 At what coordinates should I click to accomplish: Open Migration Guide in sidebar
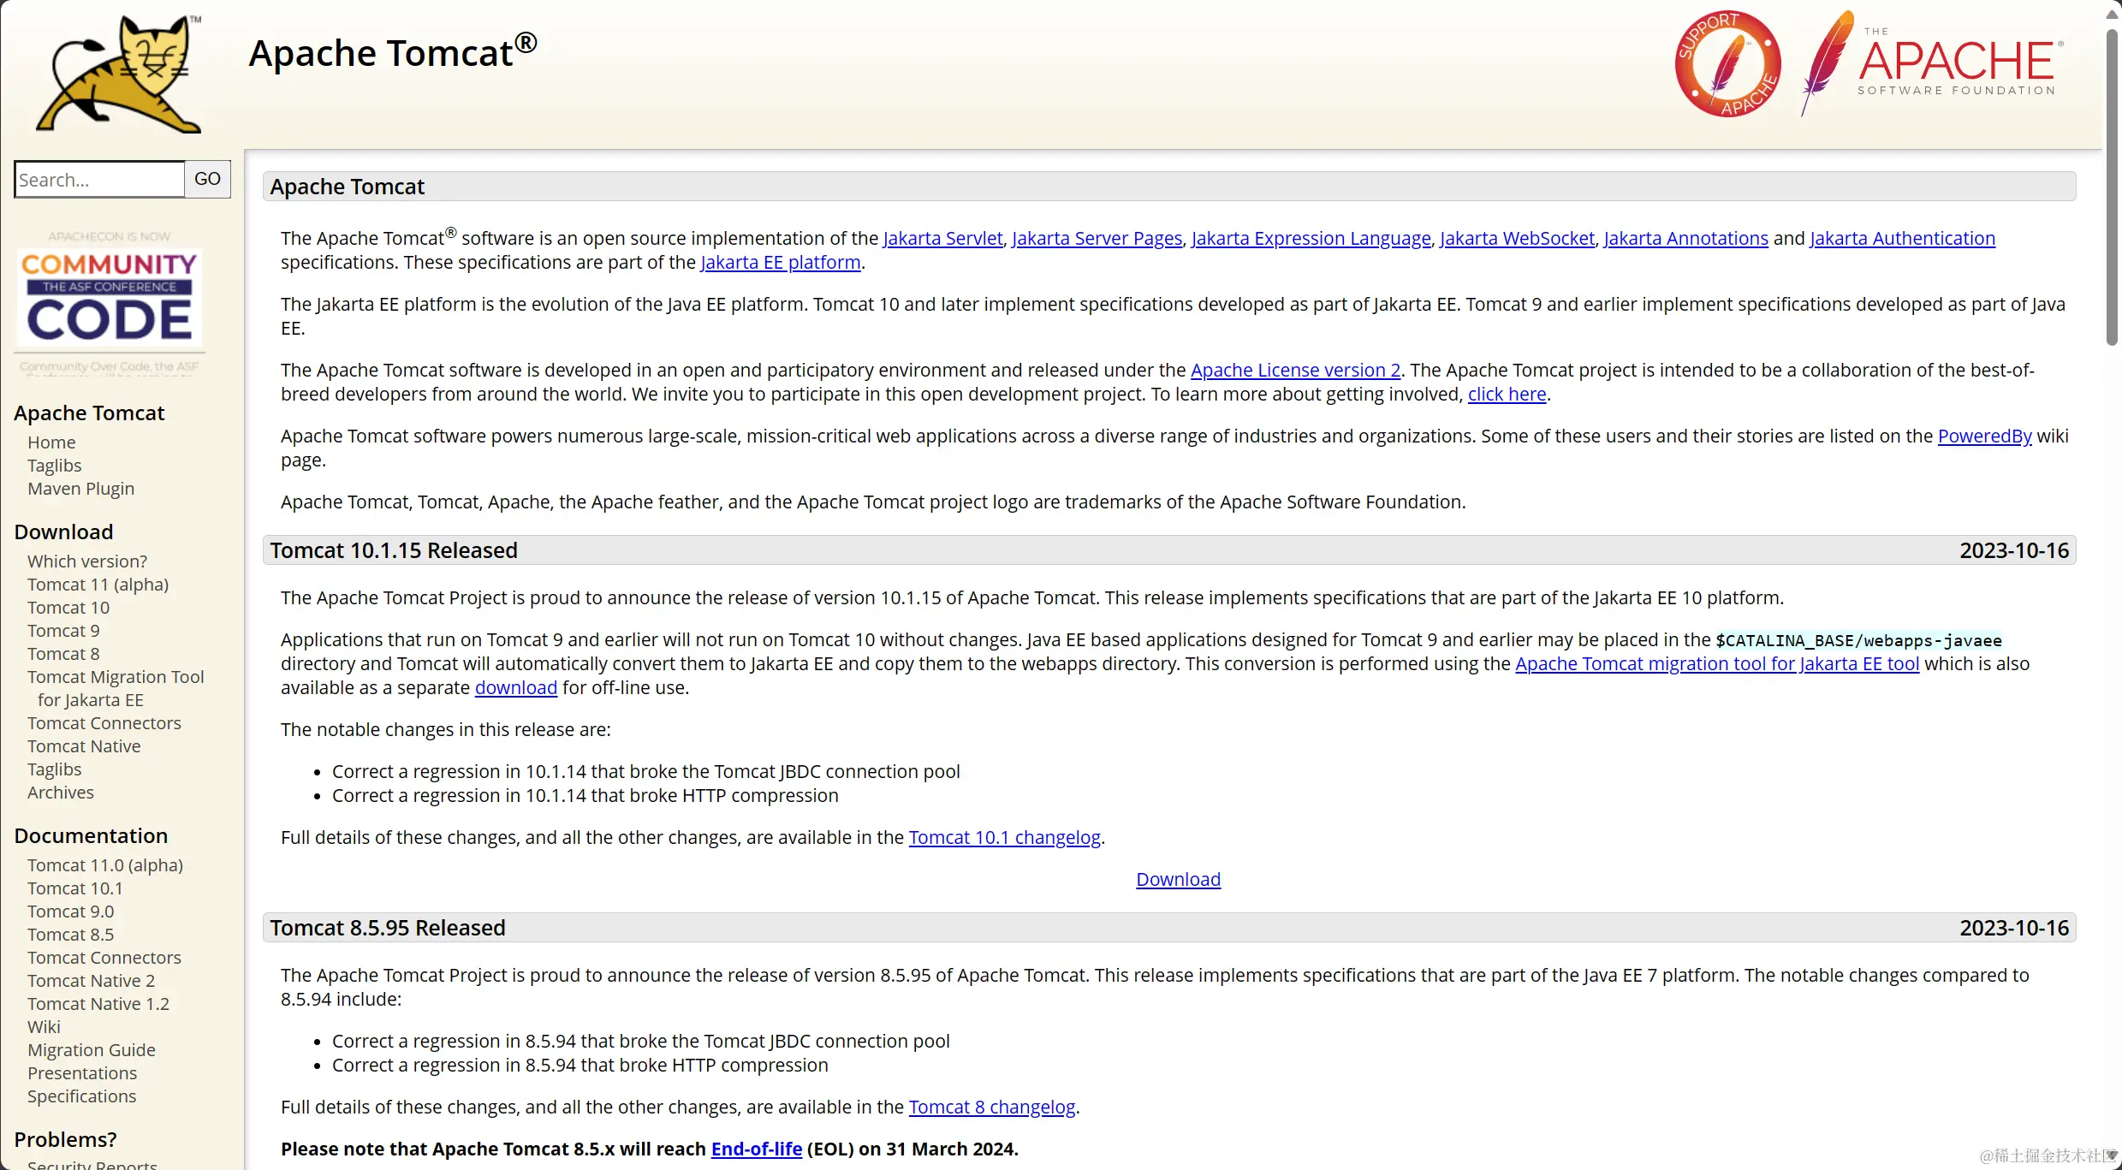pyautogui.click(x=92, y=1050)
